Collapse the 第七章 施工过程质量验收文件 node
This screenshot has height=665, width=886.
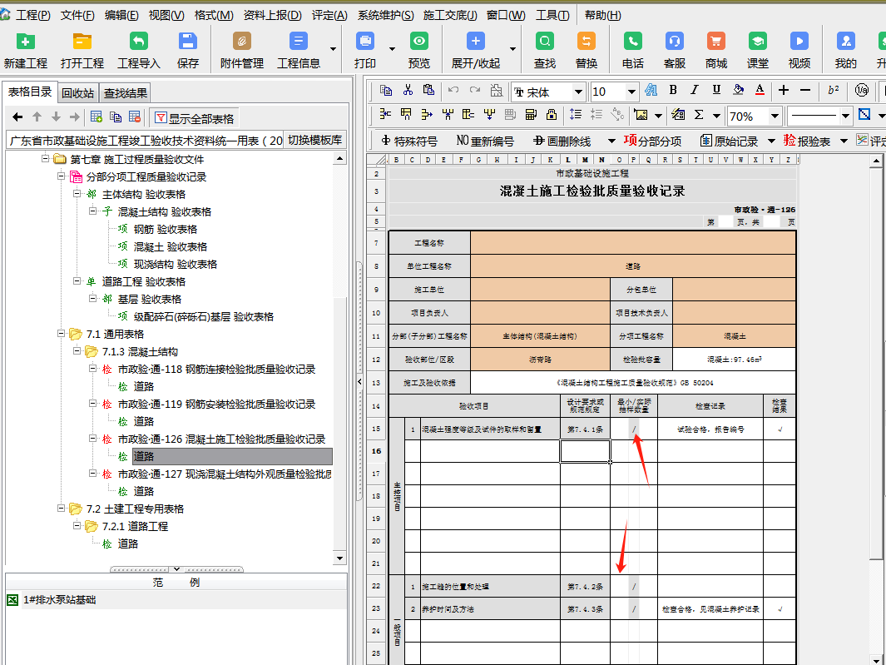coord(45,159)
